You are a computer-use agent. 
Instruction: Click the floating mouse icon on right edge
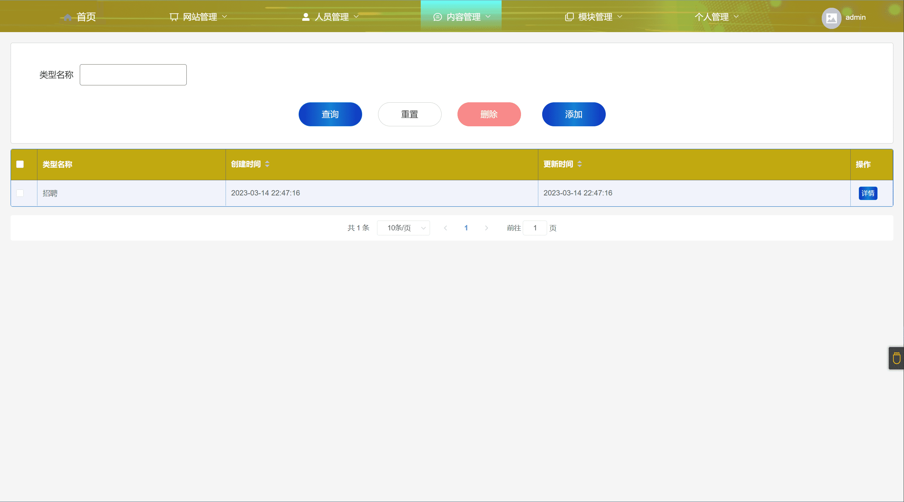tap(896, 358)
